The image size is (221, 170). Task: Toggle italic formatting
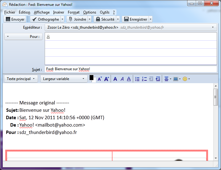122,79
